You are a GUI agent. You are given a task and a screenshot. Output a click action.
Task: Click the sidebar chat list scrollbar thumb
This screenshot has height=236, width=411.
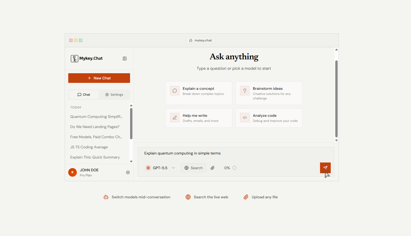pos(131,124)
